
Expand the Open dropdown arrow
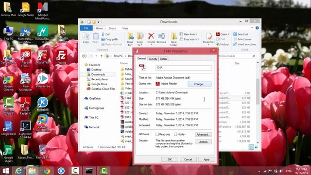pyautogui.click(x=229, y=34)
